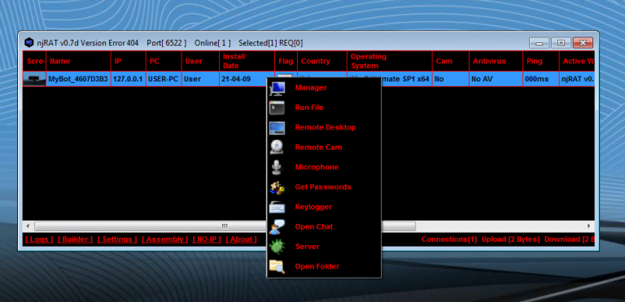Click the Open Folder magnifier icon
The width and height of the screenshot is (625, 302).
click(x=277, y=266)
